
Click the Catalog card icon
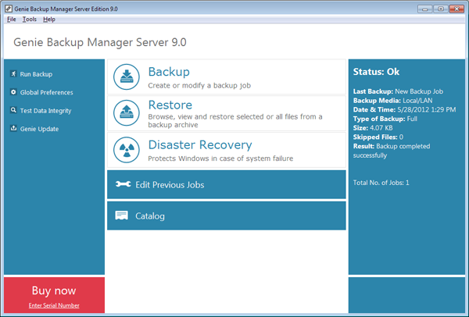(x=122, y=215)
